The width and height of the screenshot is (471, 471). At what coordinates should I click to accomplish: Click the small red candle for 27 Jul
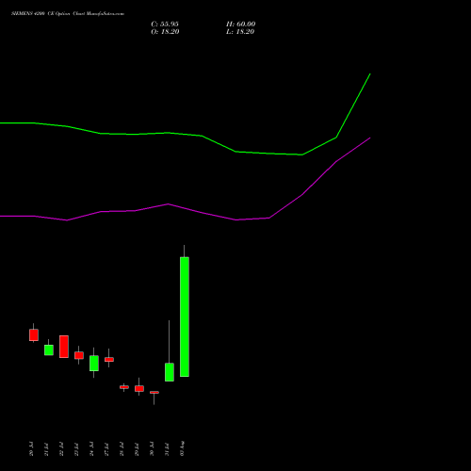click(x=109, y=359)
